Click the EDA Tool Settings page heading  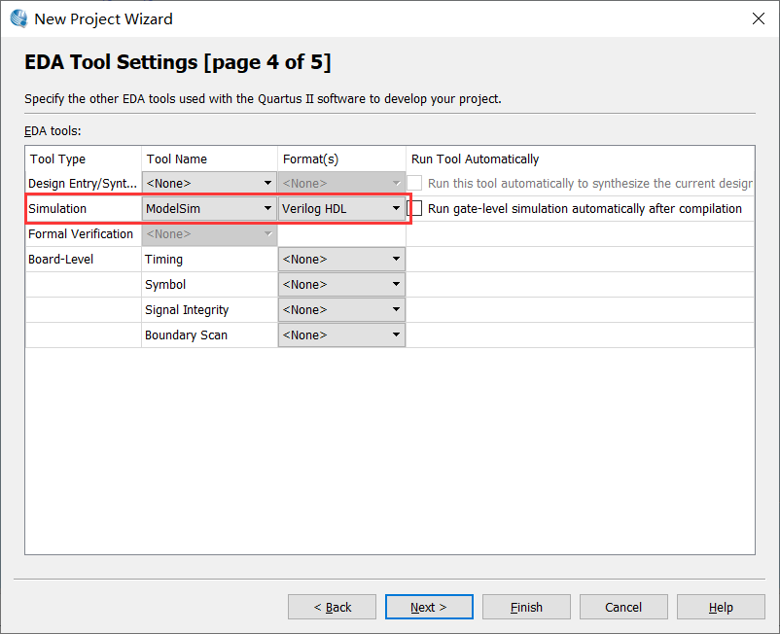pos(178,62)
